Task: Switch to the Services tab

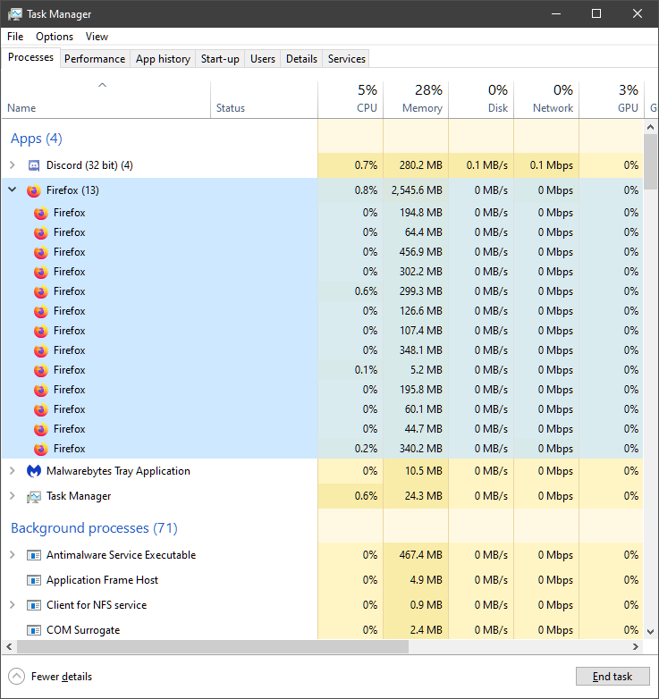Action: pyautogui.click(x=346, y=59)
